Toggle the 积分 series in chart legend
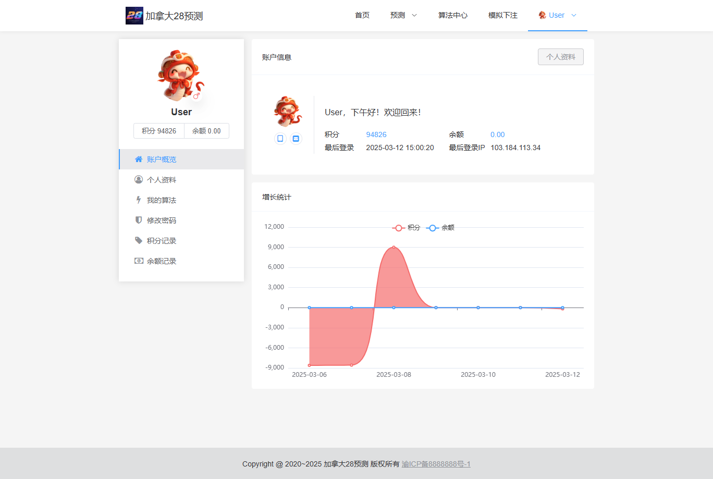Image resolution: width=713 pixels, height=479 pixels. click(406, 228)
